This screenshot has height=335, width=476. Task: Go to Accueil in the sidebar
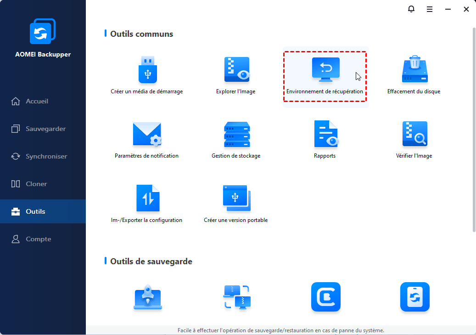pos(43,101)
